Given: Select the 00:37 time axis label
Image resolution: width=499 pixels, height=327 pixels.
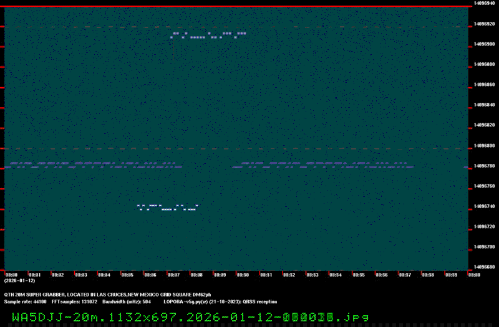Looking at the screenshot, I should [405, 275].
